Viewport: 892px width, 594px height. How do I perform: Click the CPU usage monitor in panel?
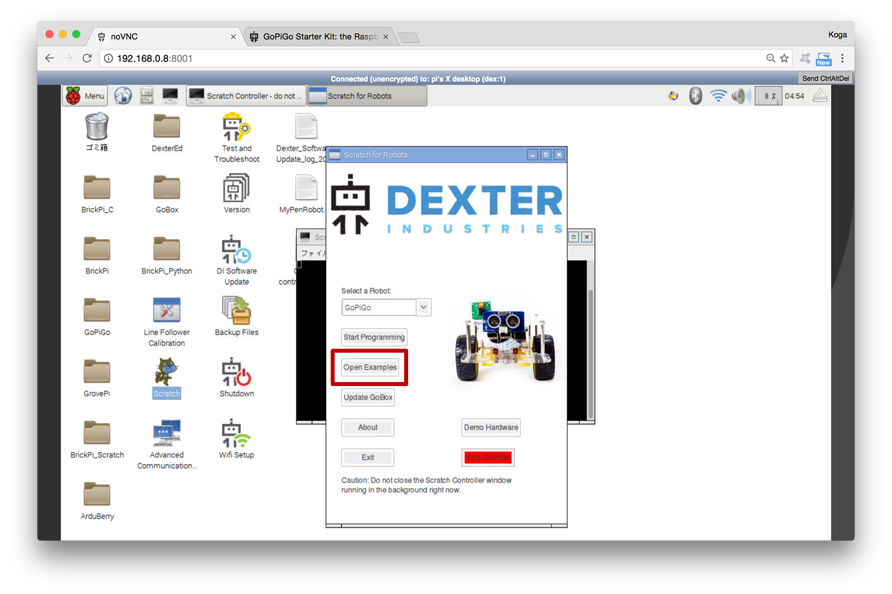[769, 96]
